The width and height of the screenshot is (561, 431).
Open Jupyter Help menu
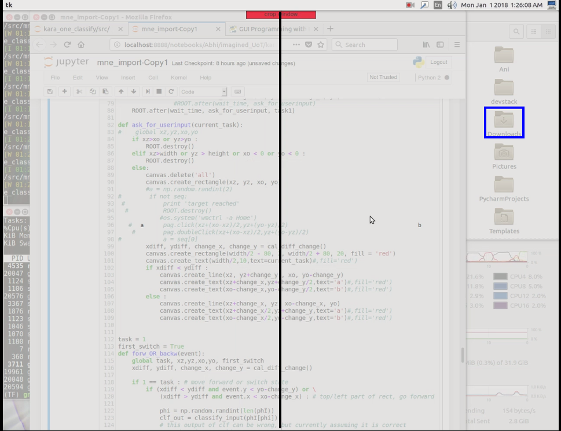tap(206, 77)
